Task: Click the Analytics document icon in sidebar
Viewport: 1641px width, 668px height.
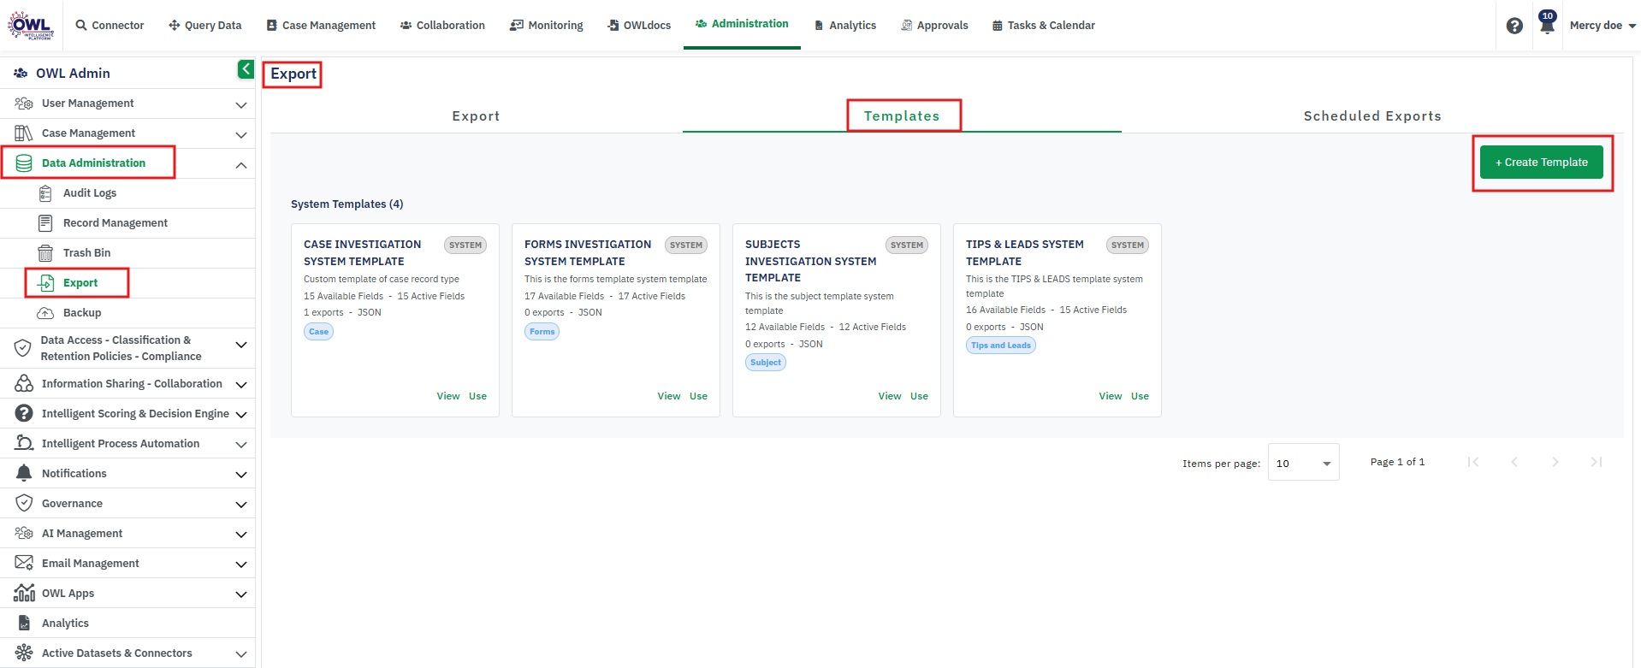Action: point(24,624)
